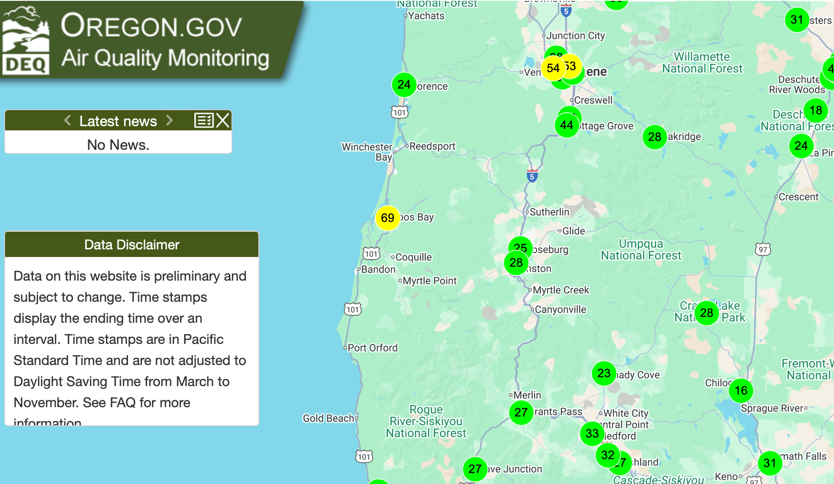Select the 33 marker at Medford
834x484 pixels.
tap(592, 433)
